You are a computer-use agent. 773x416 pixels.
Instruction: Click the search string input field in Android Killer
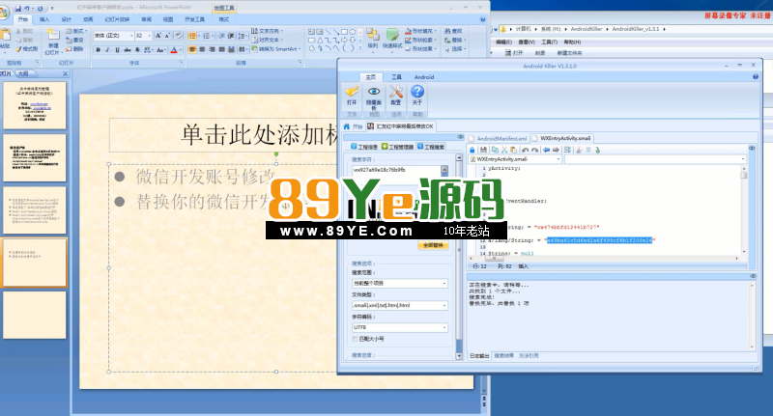(x=396, y=170)
